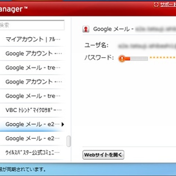Click the blurred user name value
The image size is (176, 176).
coord(147,46)
